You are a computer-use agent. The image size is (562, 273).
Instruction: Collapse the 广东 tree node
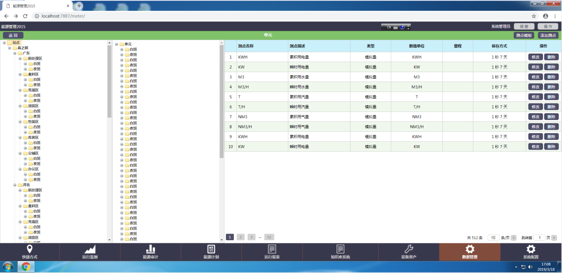click(15, 53)
